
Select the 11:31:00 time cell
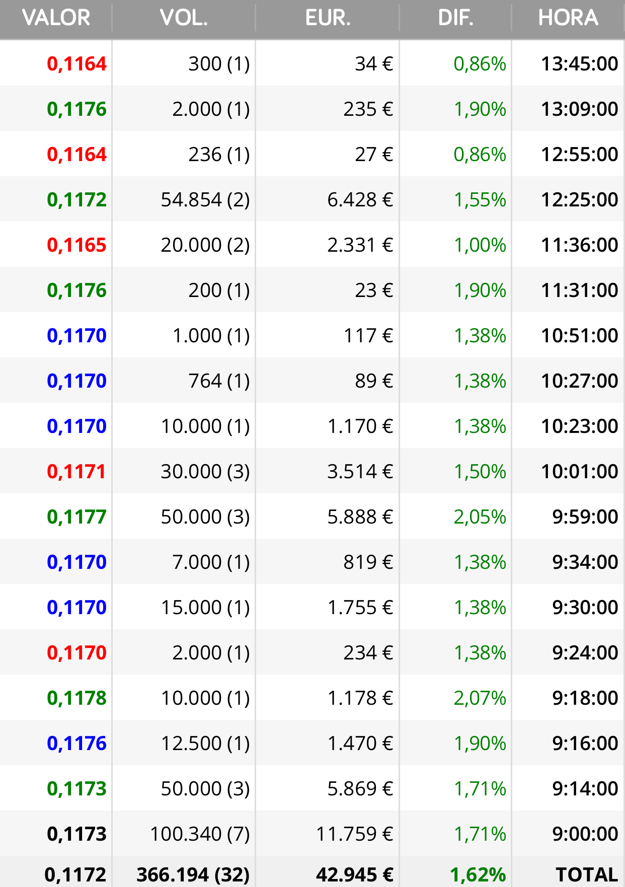click(x=579, y=290)
